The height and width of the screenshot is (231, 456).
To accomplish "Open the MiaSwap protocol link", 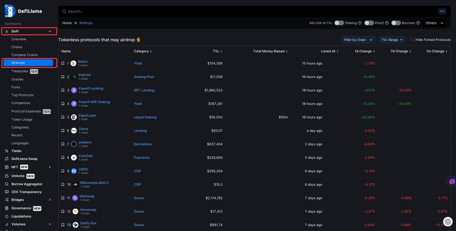I will (x=87, y=196).
